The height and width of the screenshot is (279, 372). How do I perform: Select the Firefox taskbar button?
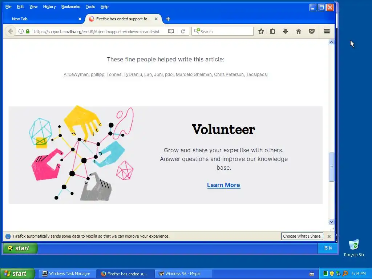(x=125, y=274)
